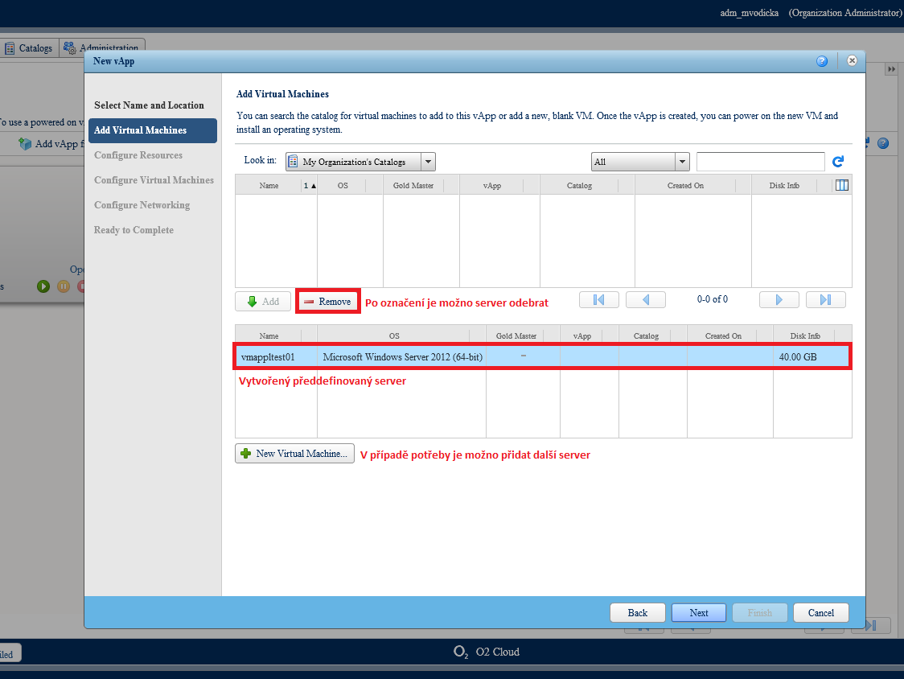
Task: Click the disabled Finish button
Action: [760, 613]
